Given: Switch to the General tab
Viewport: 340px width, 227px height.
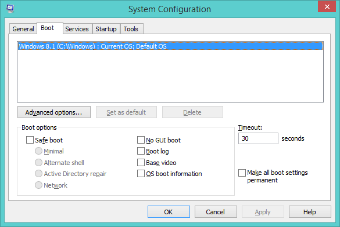Looking at the screenshot, I should (23, 29).
